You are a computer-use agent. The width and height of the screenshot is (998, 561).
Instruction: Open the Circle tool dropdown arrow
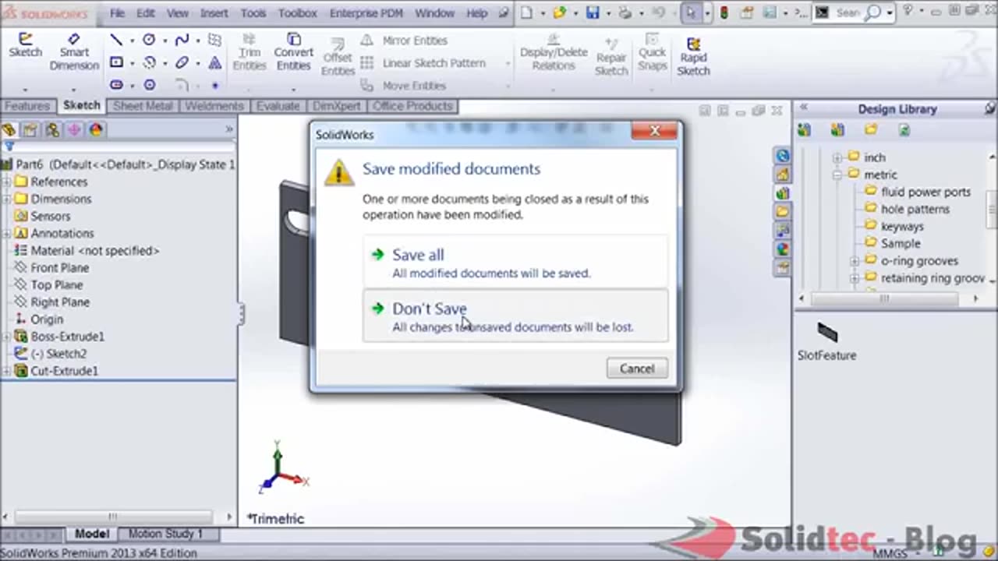point(165,41)
